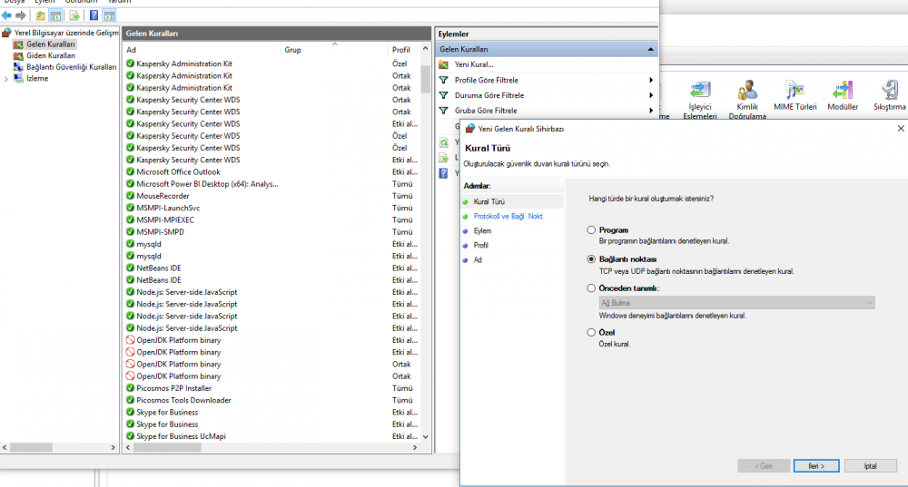Click the grey Forward arrow in the toolbar
The image size is (908, 487).
coord(21,15)
